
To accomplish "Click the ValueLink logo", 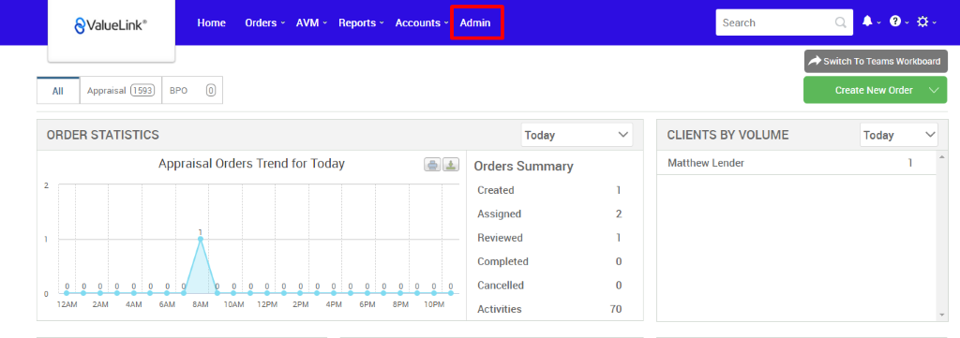I will (x=111, y=25).
